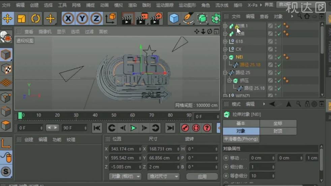Toggle 移动 animation radio dot
This screenshot has width=331, height=186.
tap(226, 158)
